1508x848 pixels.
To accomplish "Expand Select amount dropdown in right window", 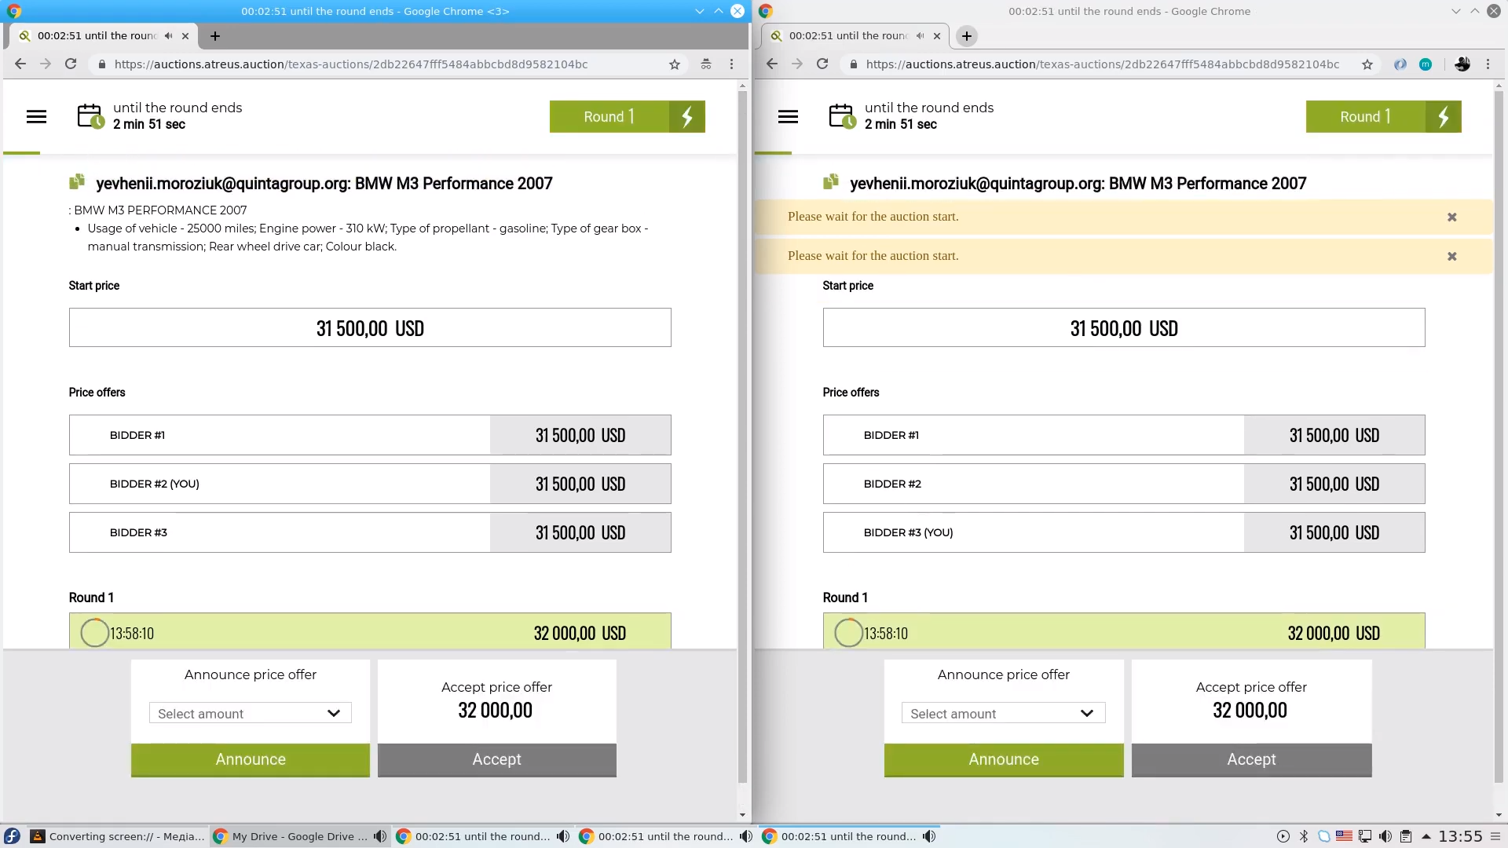I will (1003, 713).
